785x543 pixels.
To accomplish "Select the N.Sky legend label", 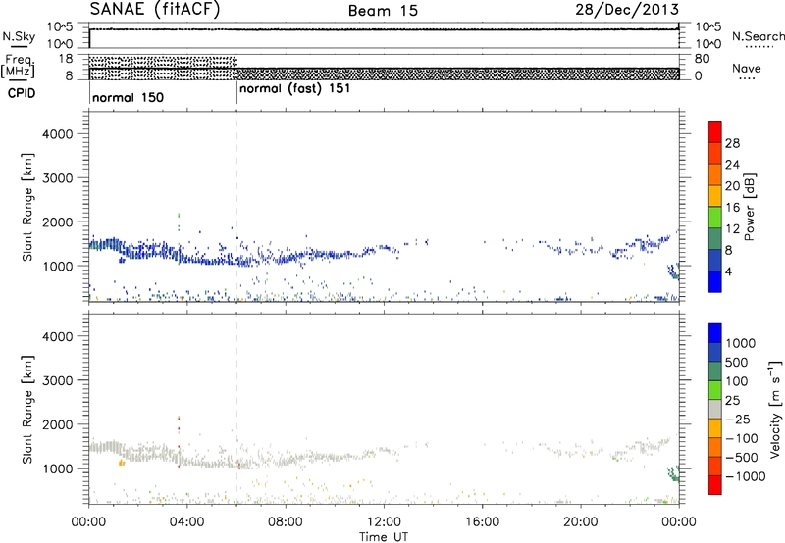I will click(19, 36).
